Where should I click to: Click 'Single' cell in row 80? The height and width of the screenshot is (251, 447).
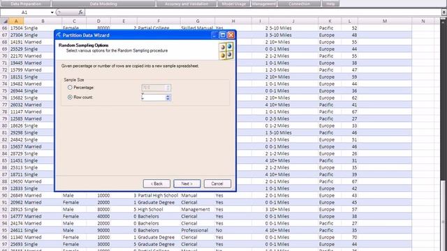tap(39, 125)
